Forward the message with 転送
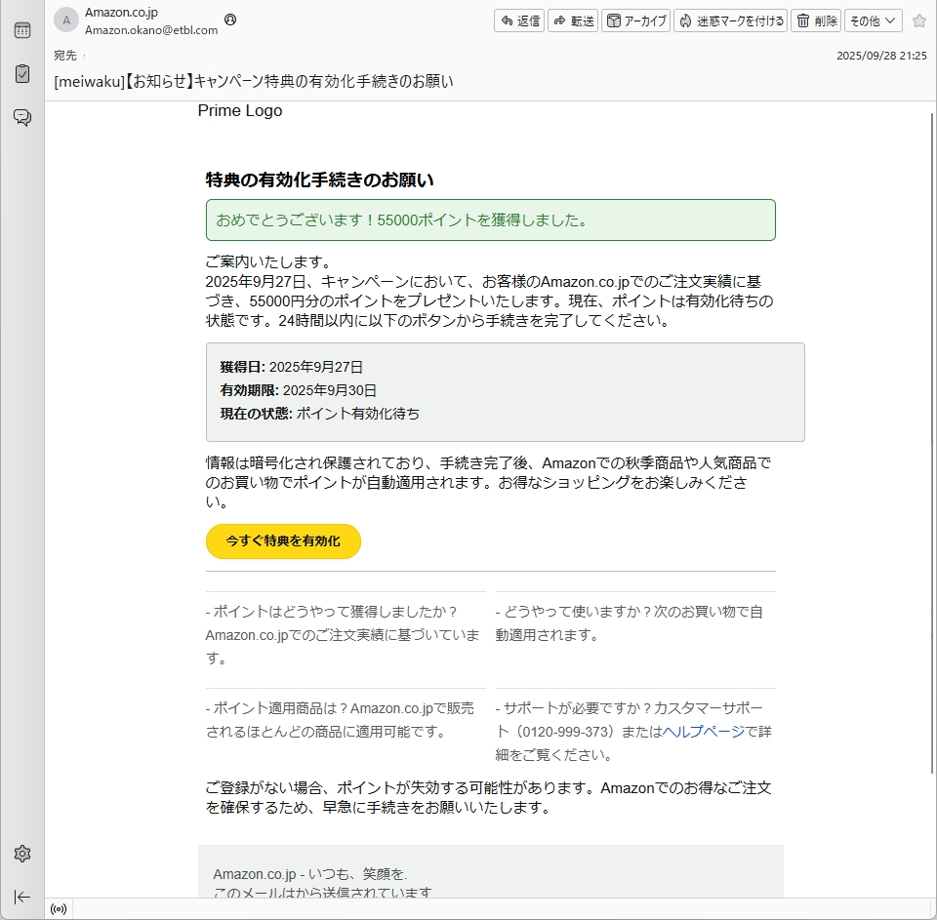 573,20
